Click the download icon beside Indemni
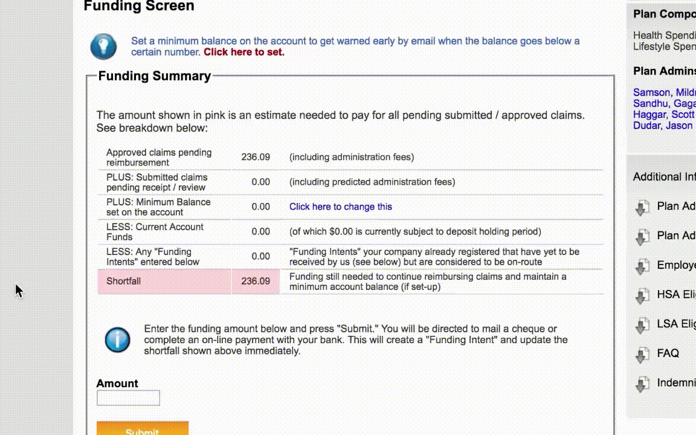Screen dimensions: 696x435 click(x=642, y=384)
